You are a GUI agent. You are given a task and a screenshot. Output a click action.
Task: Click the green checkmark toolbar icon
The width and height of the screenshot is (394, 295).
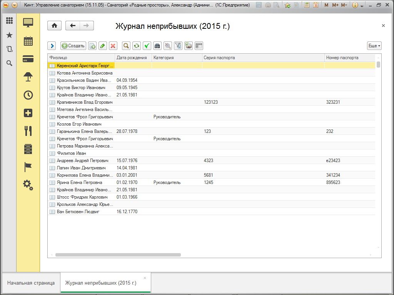[147, 46]
